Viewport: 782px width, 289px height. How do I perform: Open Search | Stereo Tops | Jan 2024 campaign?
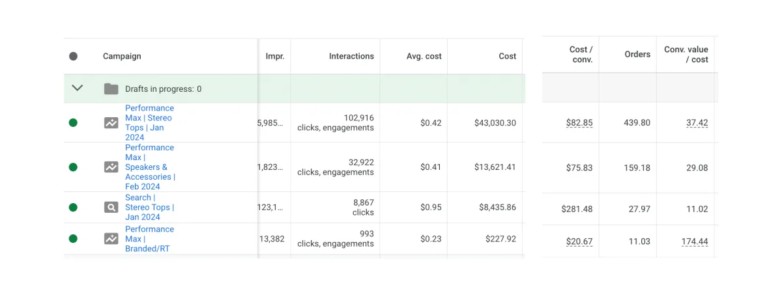tap(149, 208)
